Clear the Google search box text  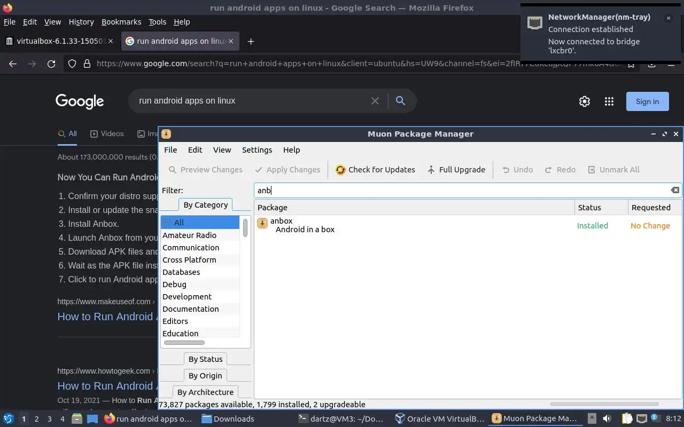(375, 101)
